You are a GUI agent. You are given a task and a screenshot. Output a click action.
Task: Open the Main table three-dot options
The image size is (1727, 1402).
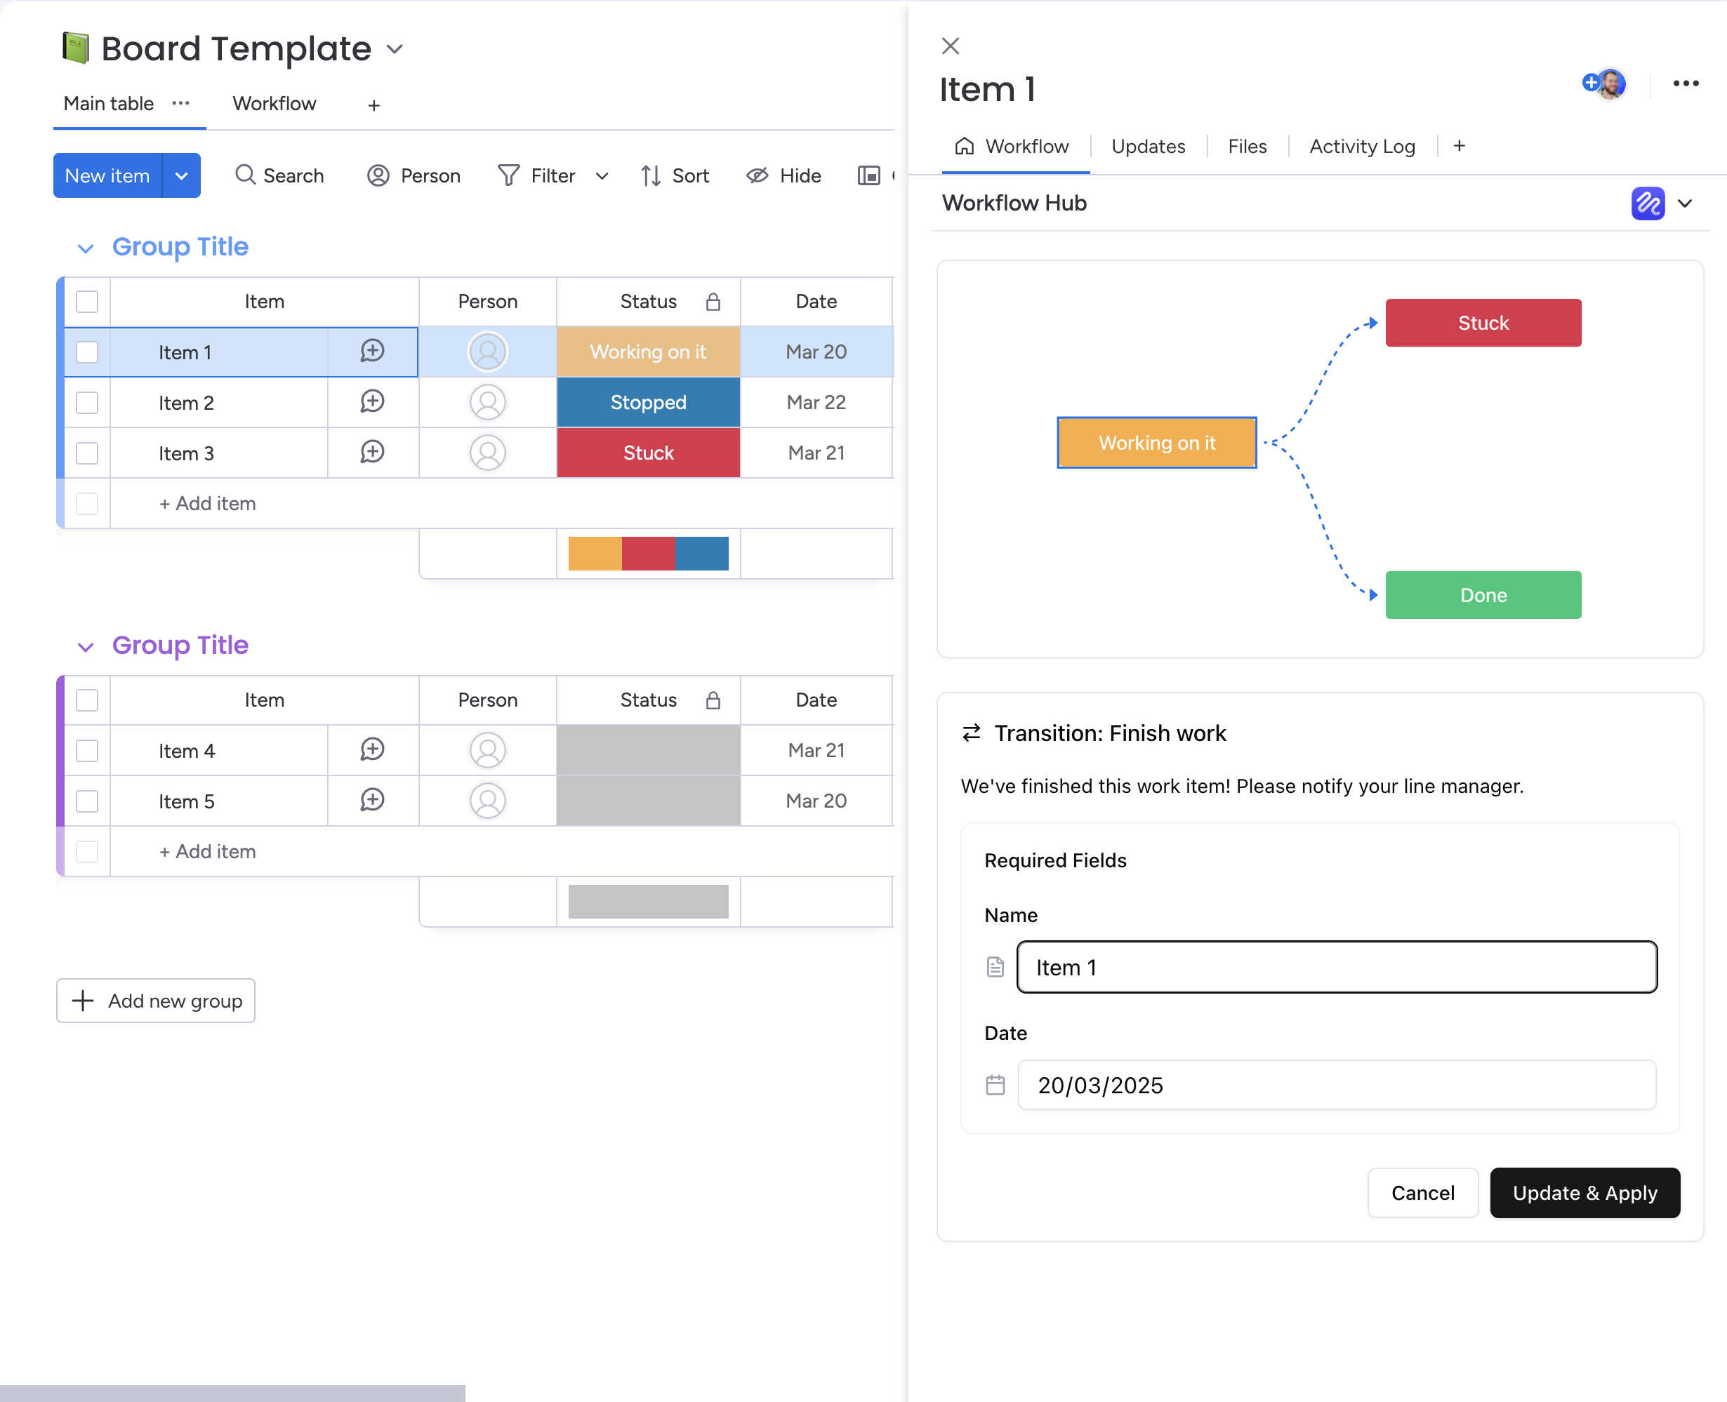(x=181, y=103)
